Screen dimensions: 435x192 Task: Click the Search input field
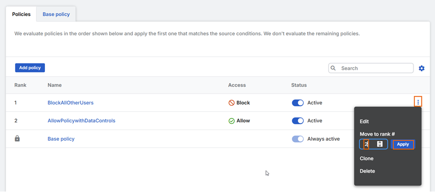pos(371,68)
